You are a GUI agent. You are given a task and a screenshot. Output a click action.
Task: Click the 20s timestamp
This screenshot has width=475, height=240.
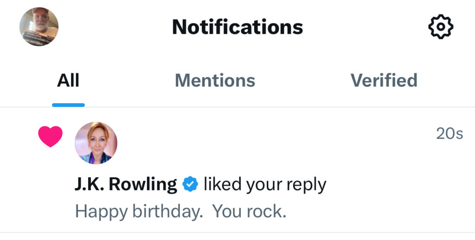point(449,134)
